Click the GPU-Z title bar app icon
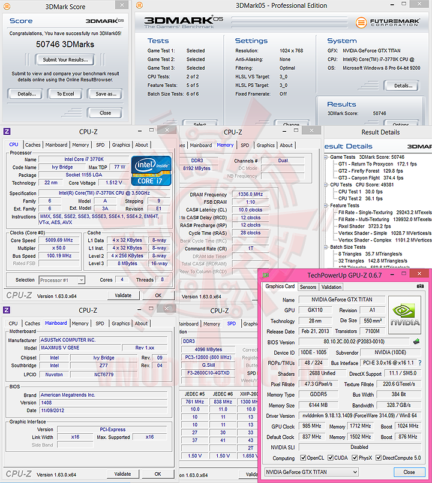The image size is (432, 483). pyautogui.click(x=265, y=275)
